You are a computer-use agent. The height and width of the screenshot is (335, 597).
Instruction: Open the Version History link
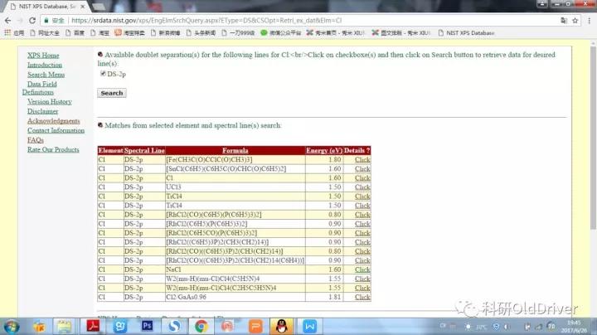(x=49, y=102)
